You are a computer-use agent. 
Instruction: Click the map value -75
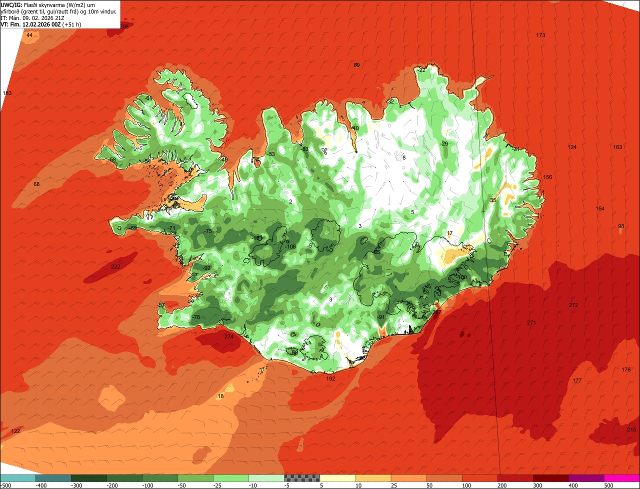tap(208, 231)
